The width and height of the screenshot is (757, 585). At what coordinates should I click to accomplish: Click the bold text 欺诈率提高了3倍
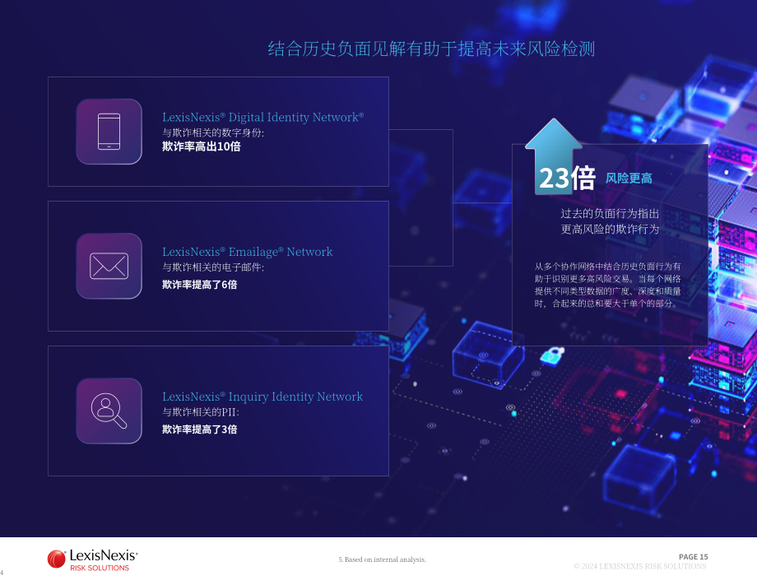point(199,429)
